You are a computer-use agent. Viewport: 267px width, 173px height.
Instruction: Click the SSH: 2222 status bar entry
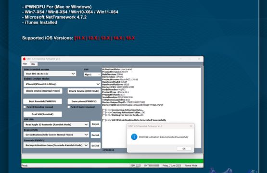[136, 165]
